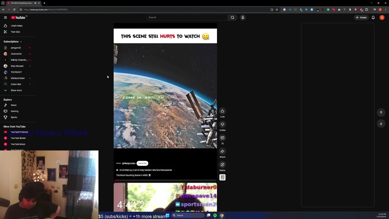Seek on the Short's red progress bar
Viewport: 389px width, 219px height.
(x=165, y=180)
